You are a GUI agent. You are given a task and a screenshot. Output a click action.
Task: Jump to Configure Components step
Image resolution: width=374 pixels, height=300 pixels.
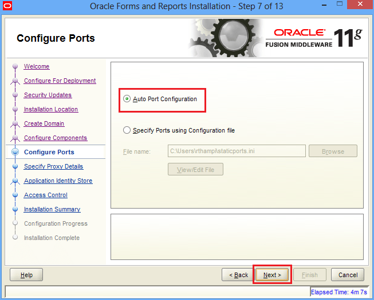click(x=56, y=138)
